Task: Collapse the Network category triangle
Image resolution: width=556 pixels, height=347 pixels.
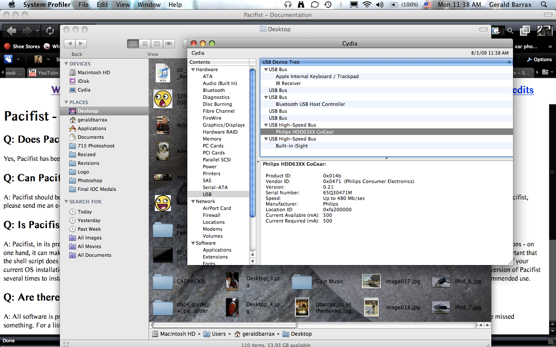Action: 193,201
